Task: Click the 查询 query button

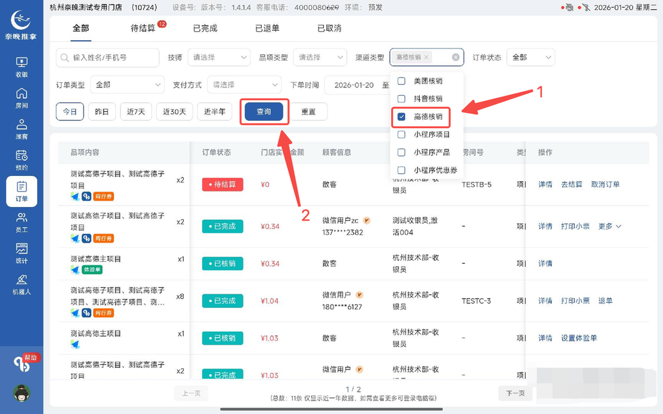Action: pos(264,111)
